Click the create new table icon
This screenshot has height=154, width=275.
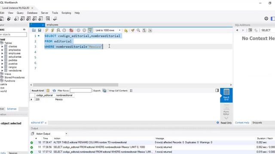coord(22,19)
